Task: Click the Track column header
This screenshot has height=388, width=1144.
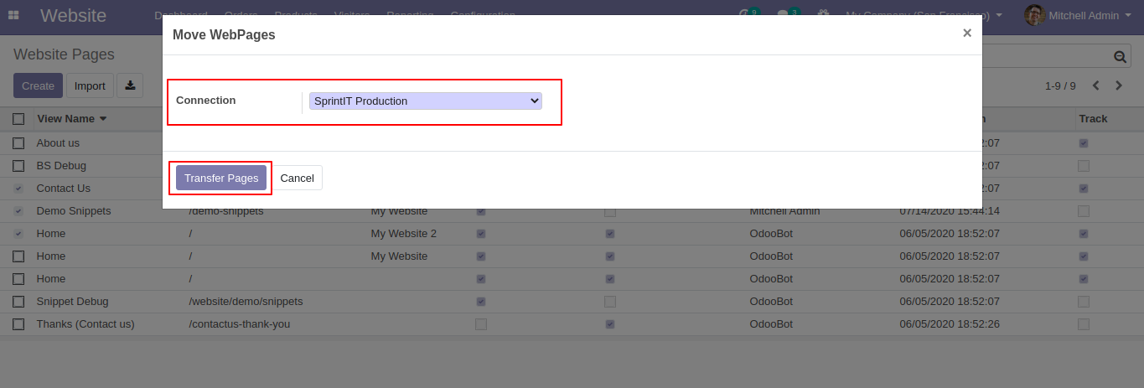Action: tap(1093, 119)
